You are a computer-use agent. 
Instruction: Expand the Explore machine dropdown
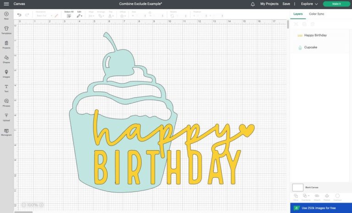tap(309, 4)
